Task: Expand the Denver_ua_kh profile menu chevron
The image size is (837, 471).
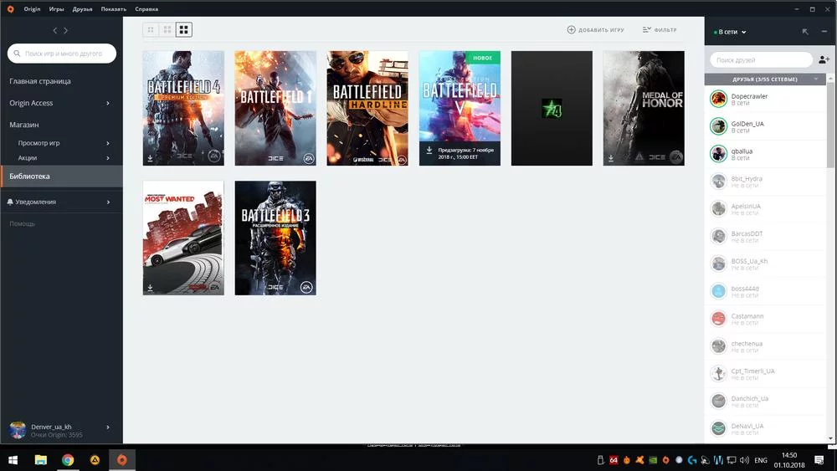Action: (x=108, y=427)
